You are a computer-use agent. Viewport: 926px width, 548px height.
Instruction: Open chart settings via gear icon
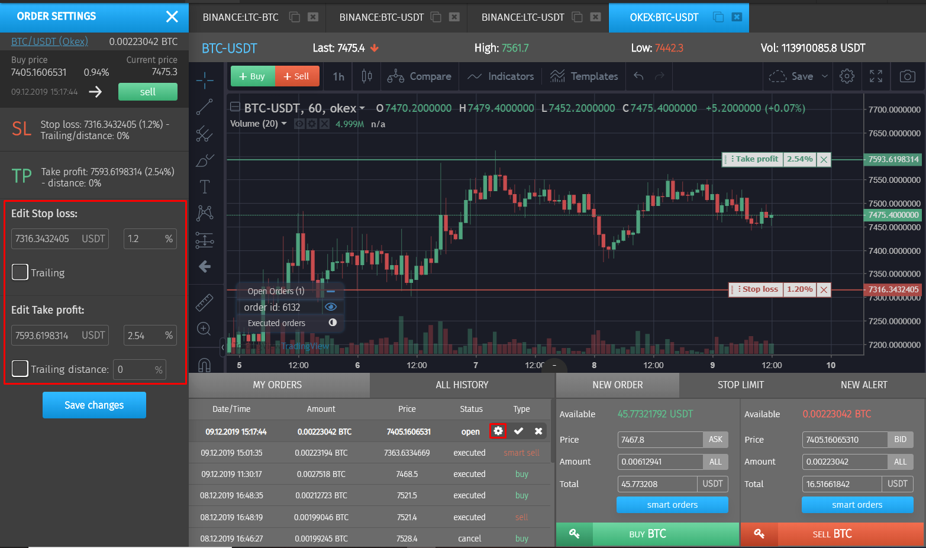point(847,76)
